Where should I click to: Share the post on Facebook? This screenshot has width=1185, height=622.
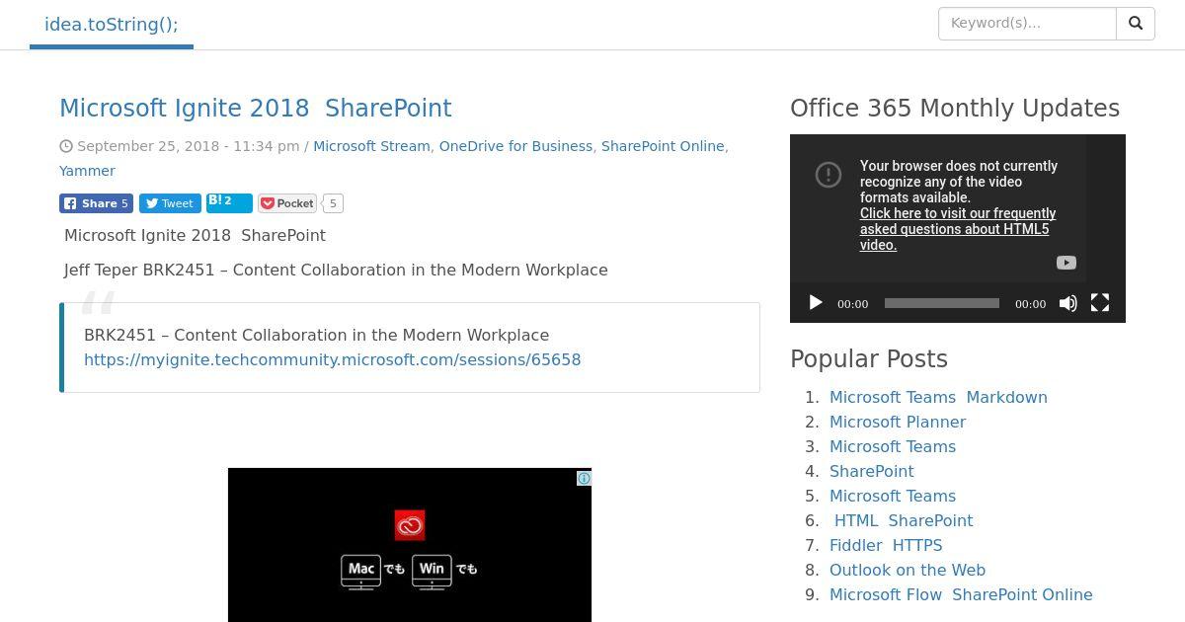pyautogui.click(x=96, y=203)
